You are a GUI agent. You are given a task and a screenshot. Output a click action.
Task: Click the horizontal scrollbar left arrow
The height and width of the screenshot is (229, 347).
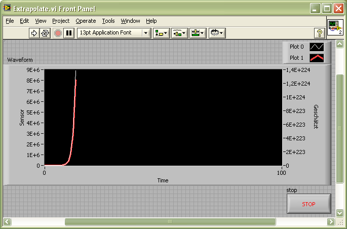tap(7, 221)
